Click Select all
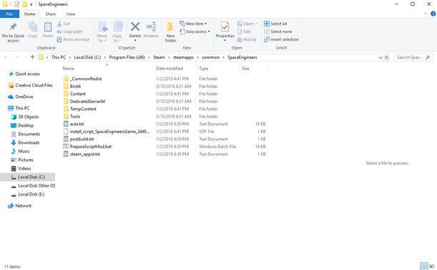The width and height of the screenshot is (437, 270). [x=275, y=24]
